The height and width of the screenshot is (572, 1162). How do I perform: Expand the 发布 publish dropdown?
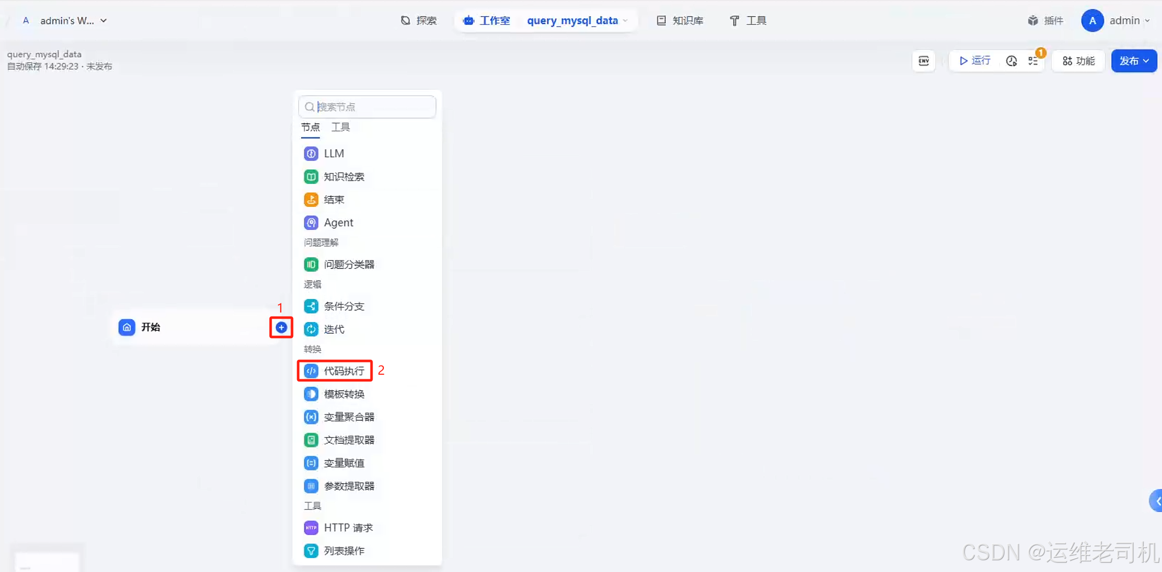[1133, 61]
